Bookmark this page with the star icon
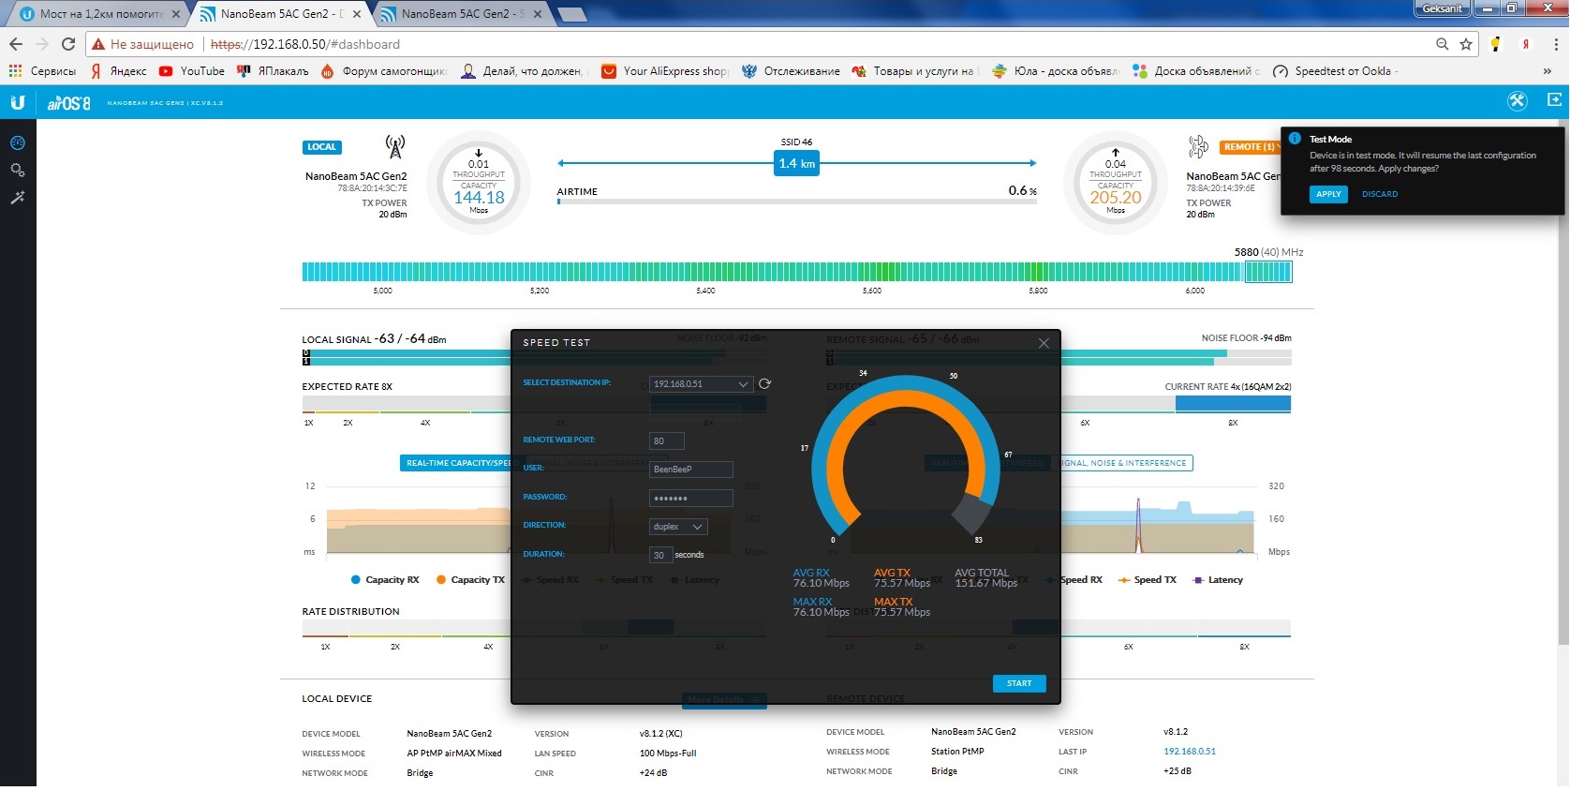The width and height of the screenshot is (1570, 791). tap(1466, 44)
